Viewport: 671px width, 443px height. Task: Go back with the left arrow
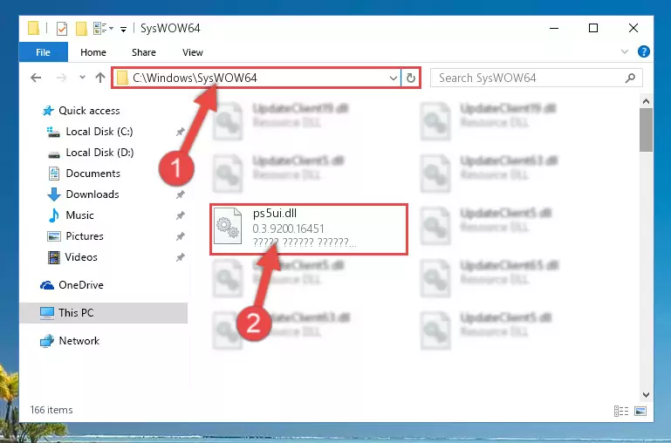36,78
